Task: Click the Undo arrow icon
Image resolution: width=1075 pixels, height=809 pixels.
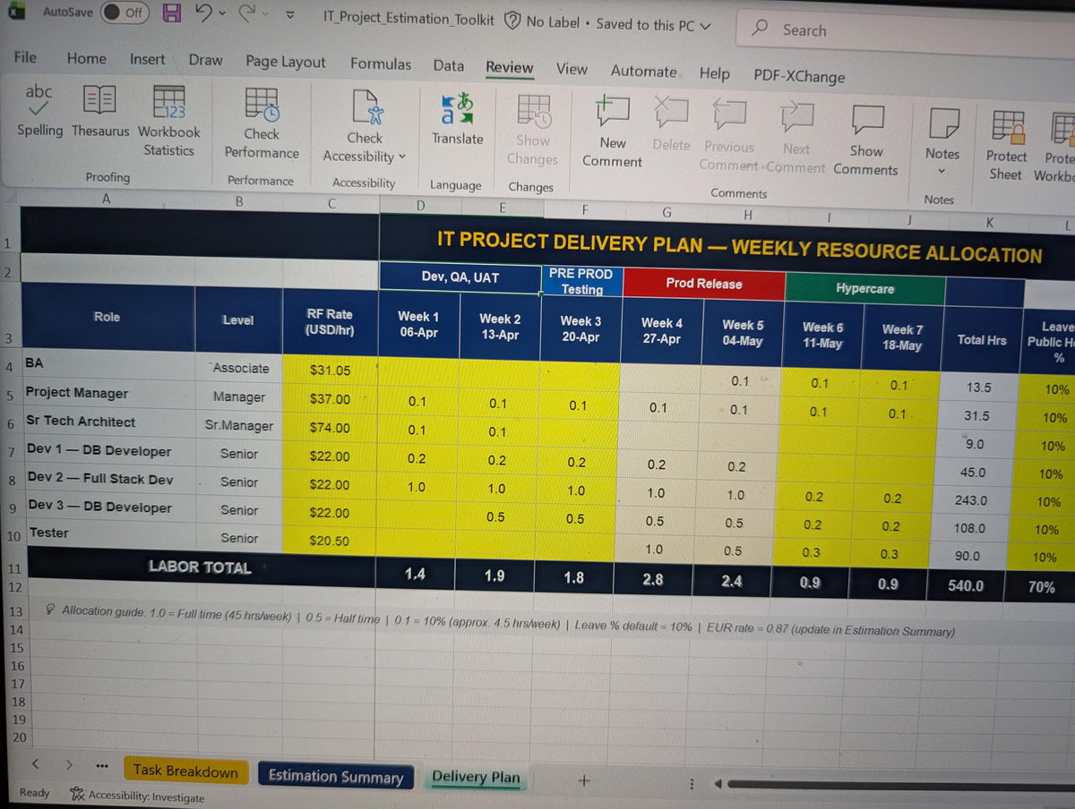Action: (x=202, y=13)
